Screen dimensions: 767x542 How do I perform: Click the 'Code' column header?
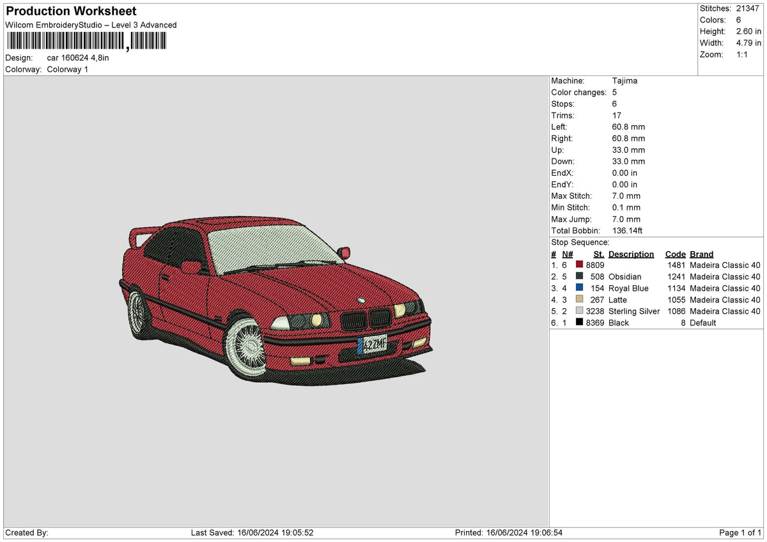tap(675, 254)
